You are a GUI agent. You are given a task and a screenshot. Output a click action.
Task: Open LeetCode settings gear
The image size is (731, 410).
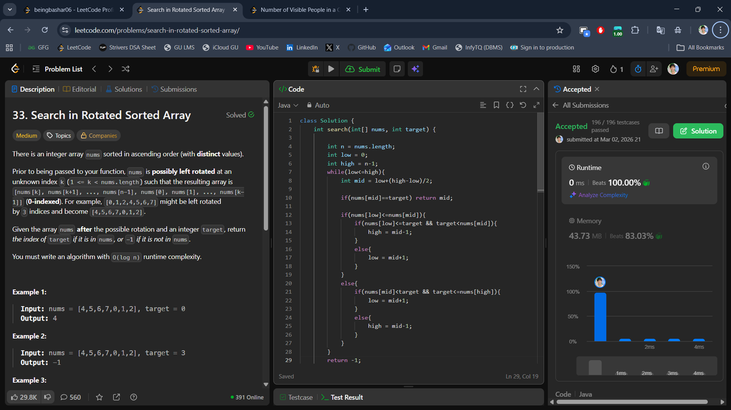point(596,69)
